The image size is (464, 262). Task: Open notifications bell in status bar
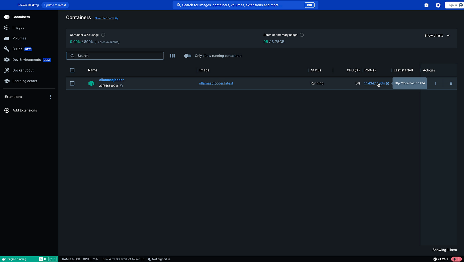pos(456,259)
